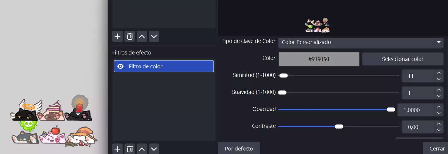Move effect filter down with the lower arrow

coord(154,149)
